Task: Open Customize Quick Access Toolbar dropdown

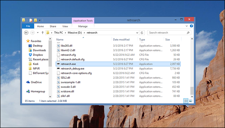Action: [x=40, y=20]
